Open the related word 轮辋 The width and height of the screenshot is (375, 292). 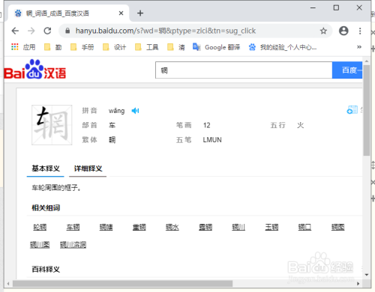point(40,227)
